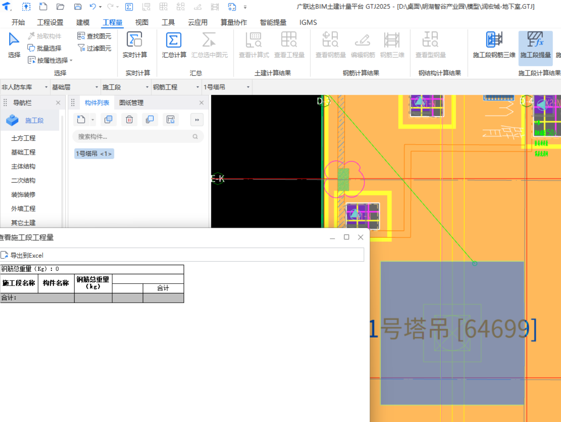
Task: Open the 算量协作 ribbon tab
Action: 234,22
